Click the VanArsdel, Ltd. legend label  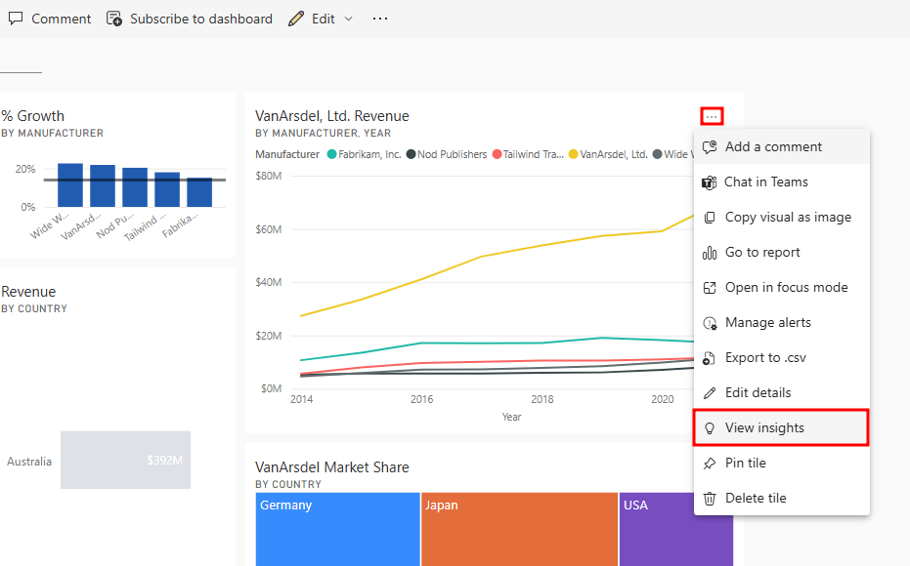tap(614, 155)
